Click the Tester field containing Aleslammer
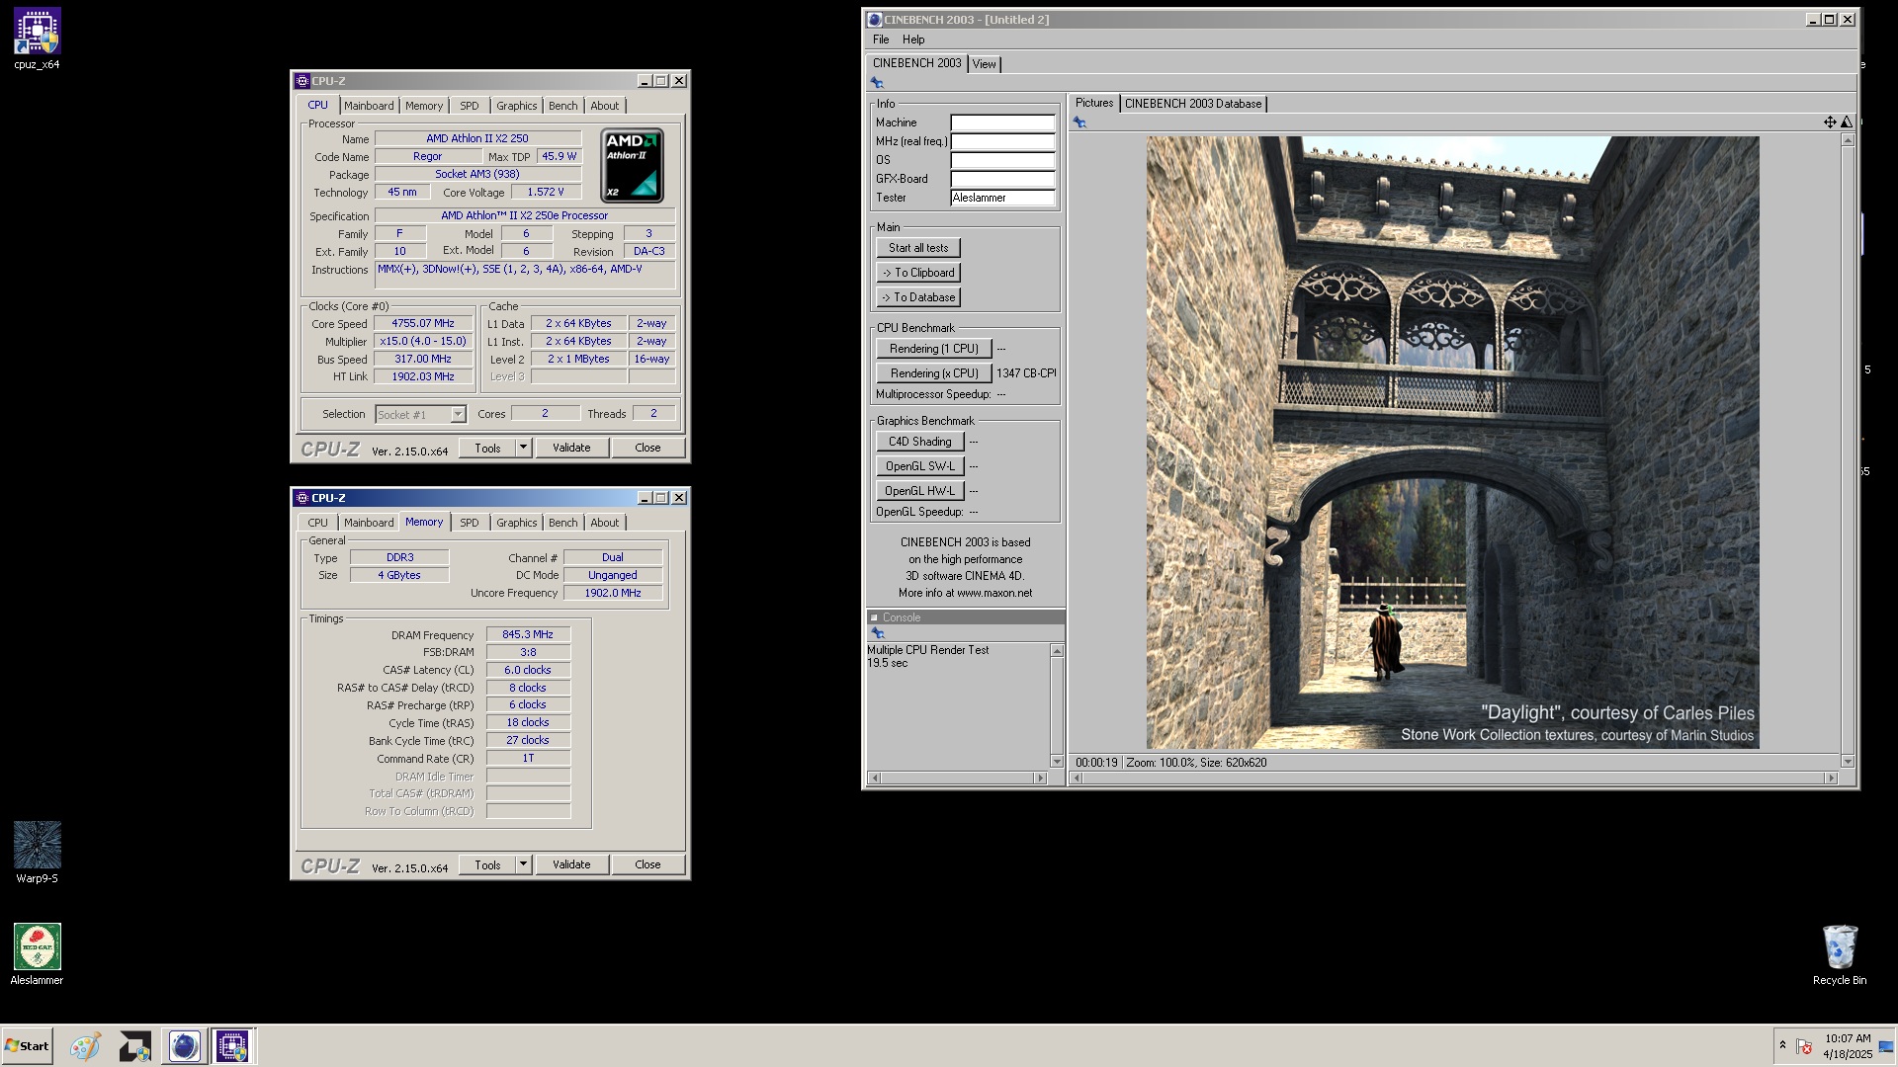Screen dimensions: 1898x1067 click(x=1002, y=198)
